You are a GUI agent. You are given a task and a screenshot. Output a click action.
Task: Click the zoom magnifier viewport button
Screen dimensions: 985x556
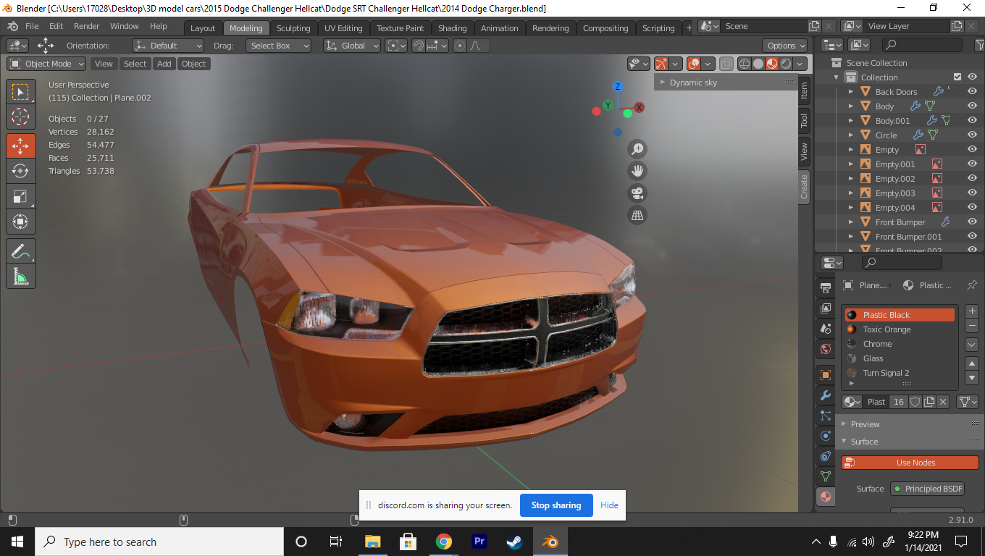(637, 149)
